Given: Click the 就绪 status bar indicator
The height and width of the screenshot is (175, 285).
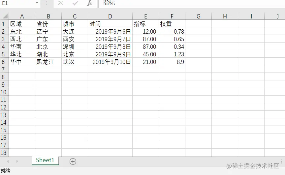Looking at the screenshot, I should click(x=6, y=171).
